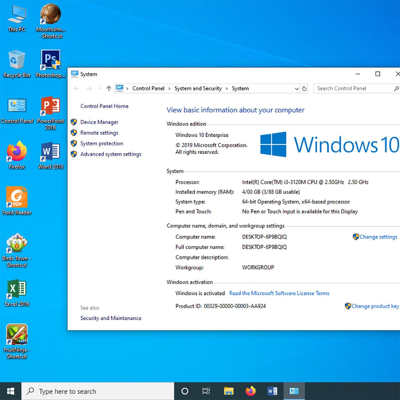Image resolution: width=400 pixels, height=400 pixels.
Task: Expand the address bar history dropdown
Action: (297, 89)
